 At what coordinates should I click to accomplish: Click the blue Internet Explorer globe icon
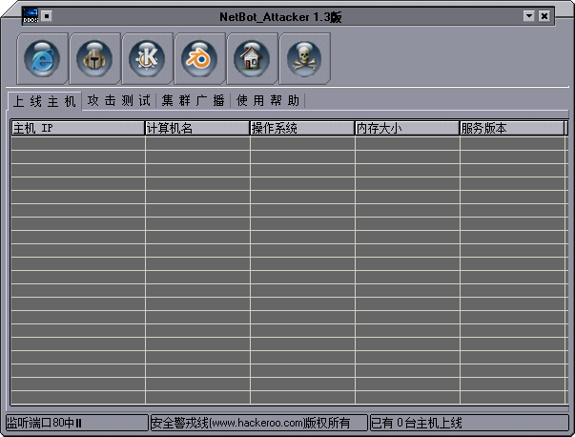pos(43,58)
